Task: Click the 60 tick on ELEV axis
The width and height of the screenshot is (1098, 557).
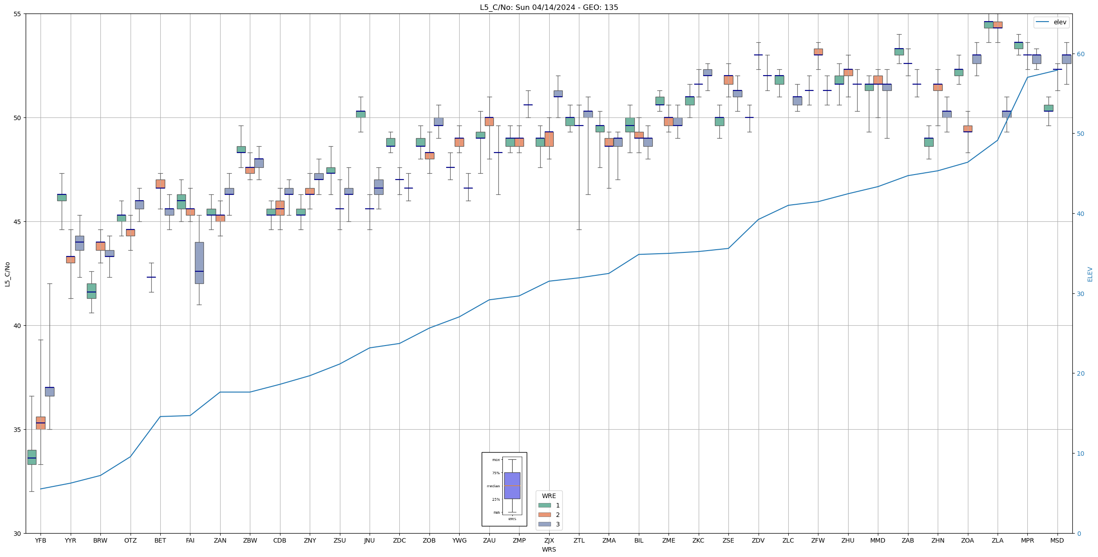Action: [1080, 54]
